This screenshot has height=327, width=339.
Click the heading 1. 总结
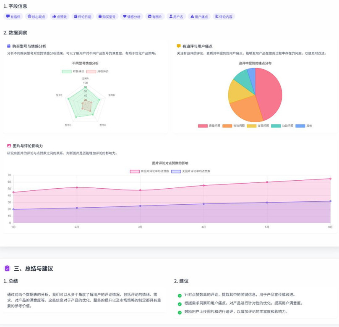click(10, 281)
